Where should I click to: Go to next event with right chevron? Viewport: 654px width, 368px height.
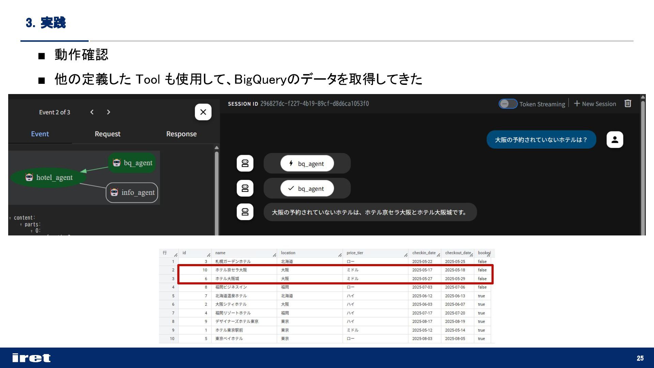pyautogui.click(x=108, y=112)
